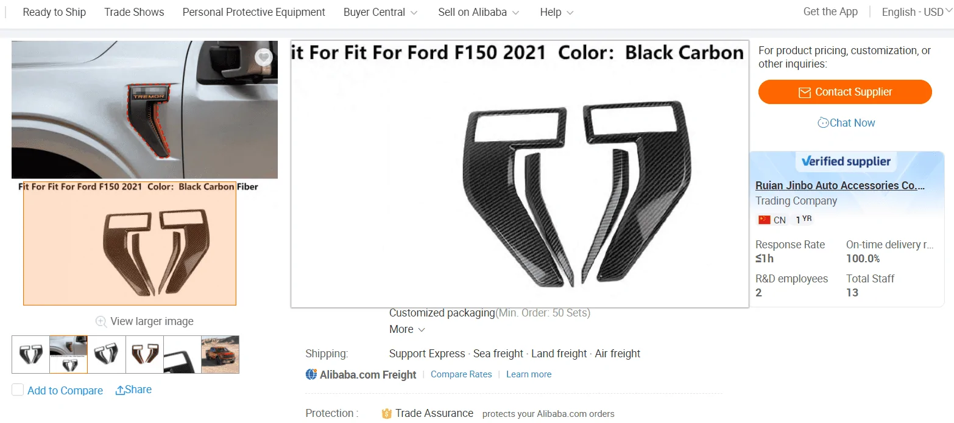Click the Compare Rates link
The width and height of the screenshot is (954, 423).
pos(461,374)
